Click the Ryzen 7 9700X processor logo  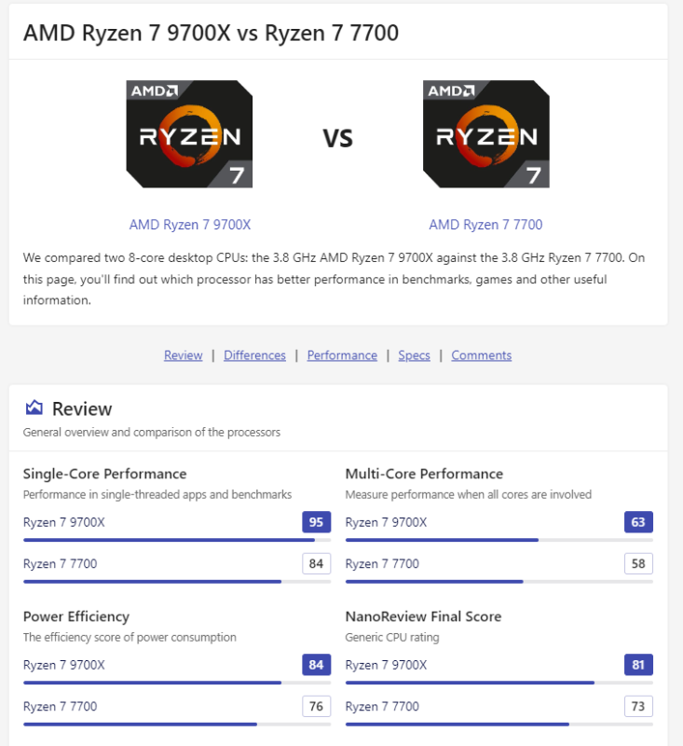189,133
